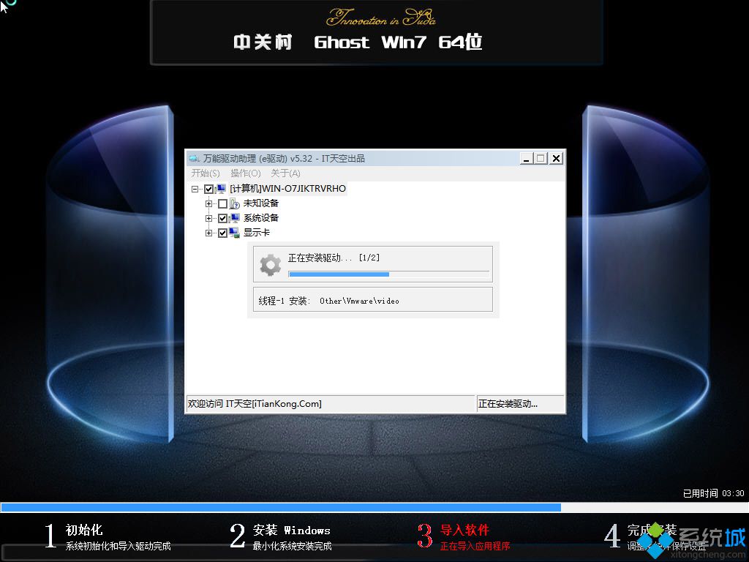Open the 操作(O) menu
This screenshot has width=749, height=562.
click(246, 173)
